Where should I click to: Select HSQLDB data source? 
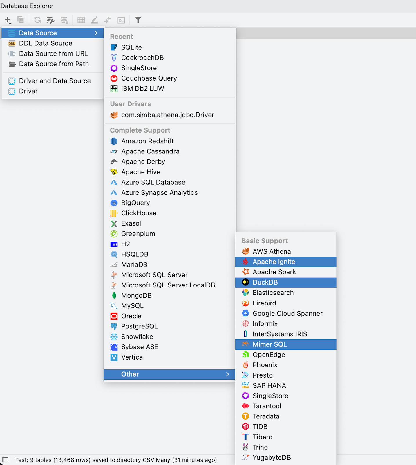170,254
